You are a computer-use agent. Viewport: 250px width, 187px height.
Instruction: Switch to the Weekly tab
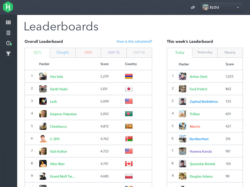230,52
